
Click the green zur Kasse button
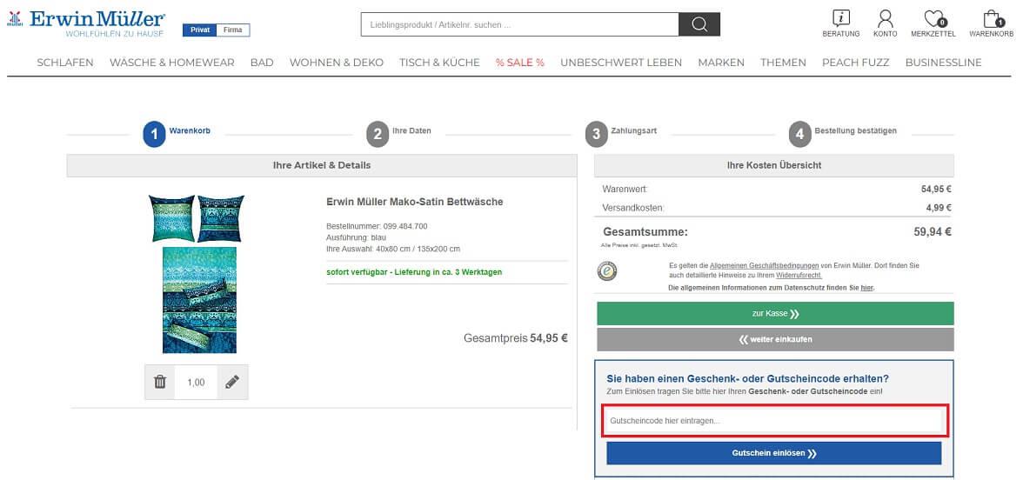tap(775, 314)
